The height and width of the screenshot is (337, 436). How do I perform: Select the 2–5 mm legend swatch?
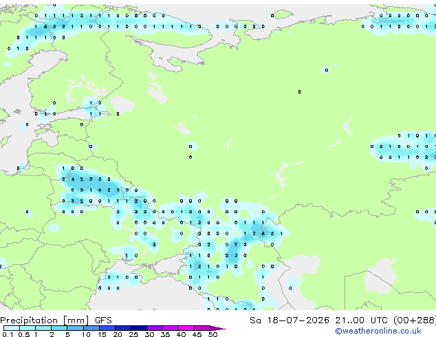tap(59, 328)
